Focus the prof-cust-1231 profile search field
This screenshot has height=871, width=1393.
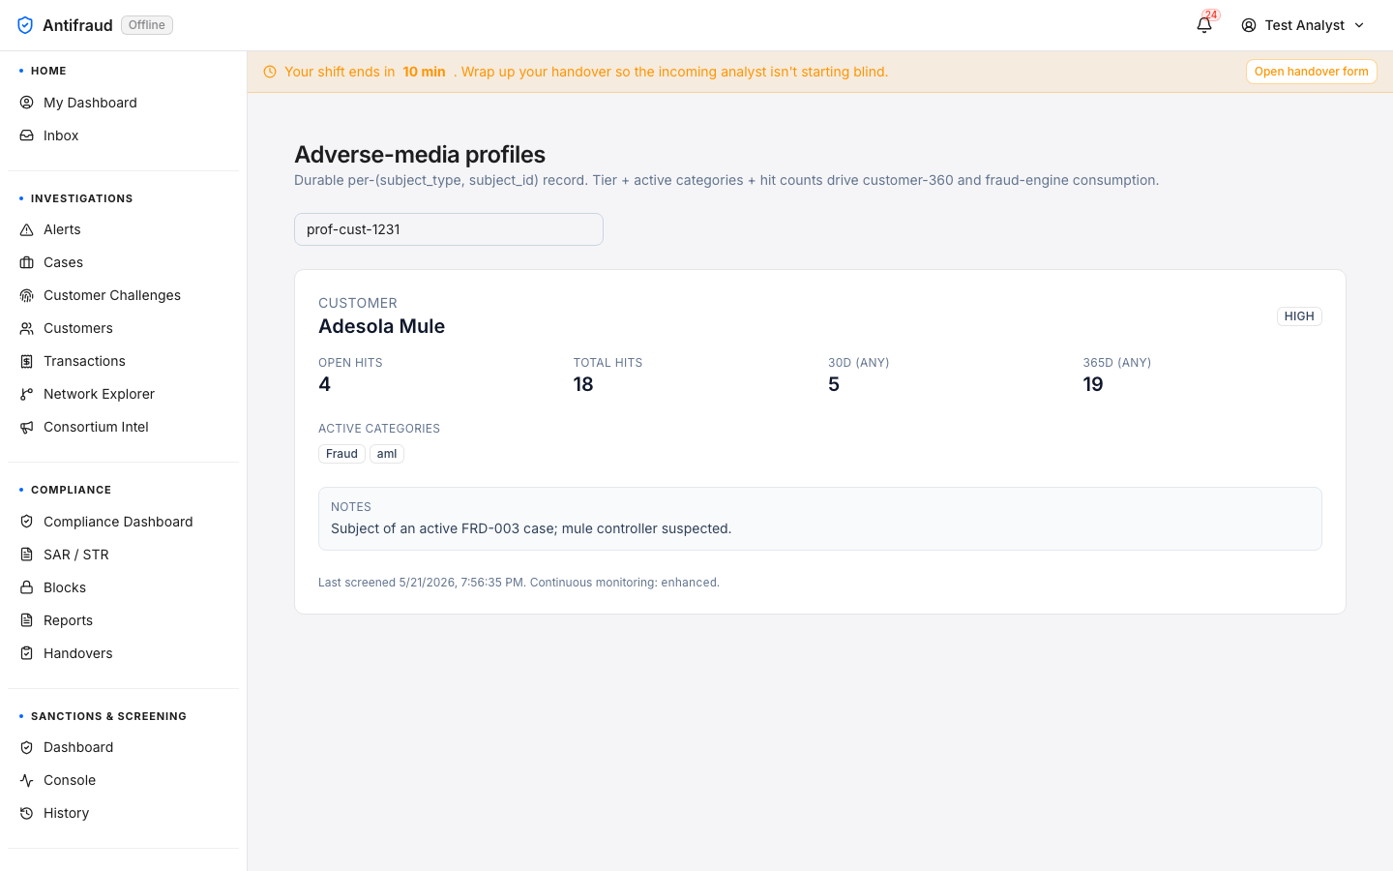449,229
